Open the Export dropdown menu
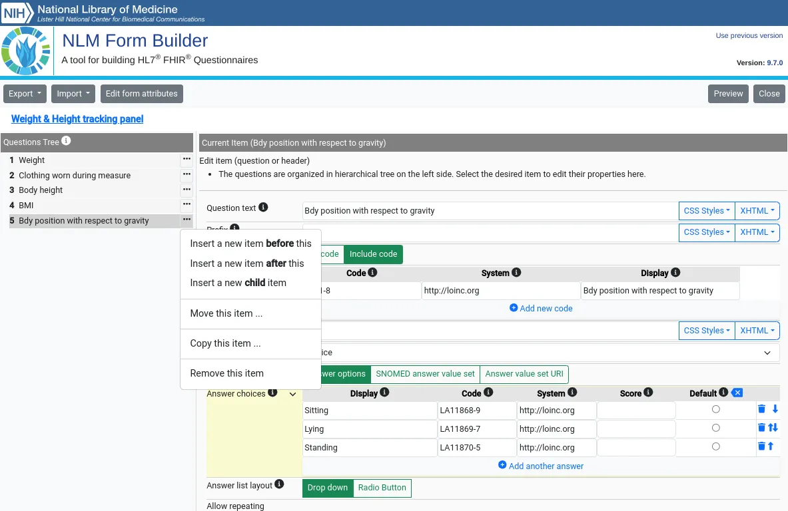Image resolution: width=788 pixels, height=511 pixels. [25, 94]
